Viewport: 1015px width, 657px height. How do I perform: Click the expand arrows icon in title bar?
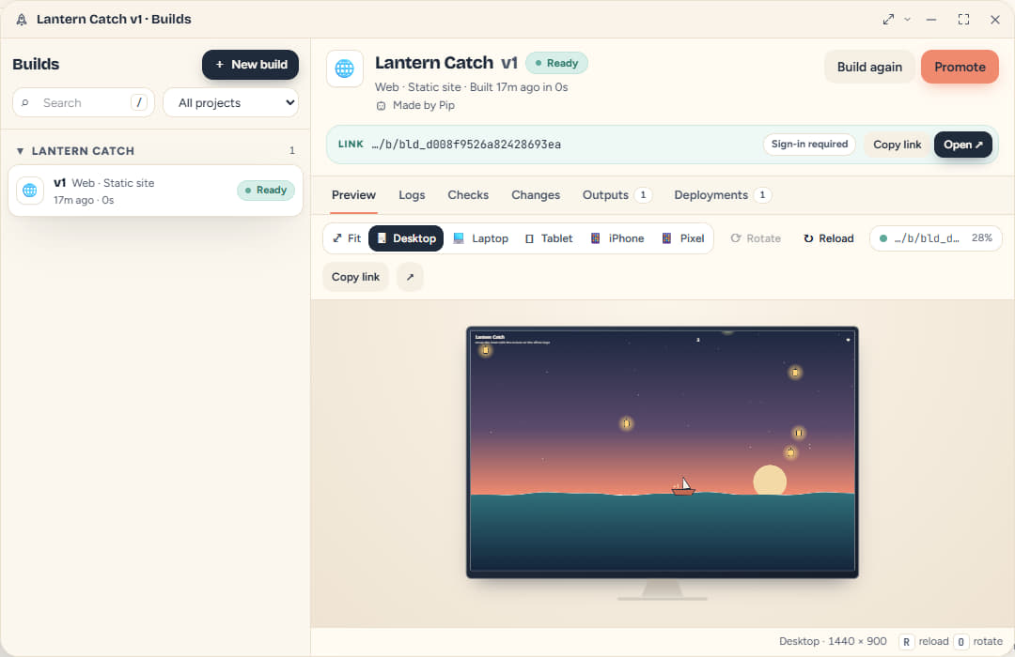(888, 20)
